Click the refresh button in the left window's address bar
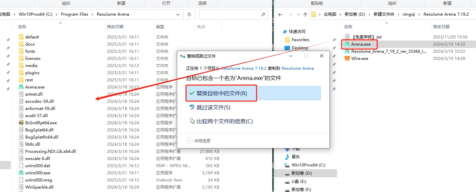476x192 pixels. pyautogui.click(x=189, y=14)
